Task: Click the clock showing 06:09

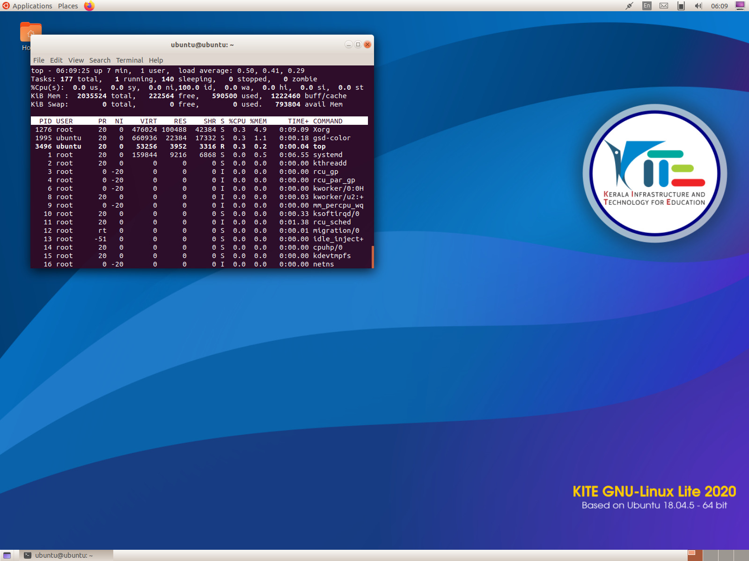Action: (720, 6)
